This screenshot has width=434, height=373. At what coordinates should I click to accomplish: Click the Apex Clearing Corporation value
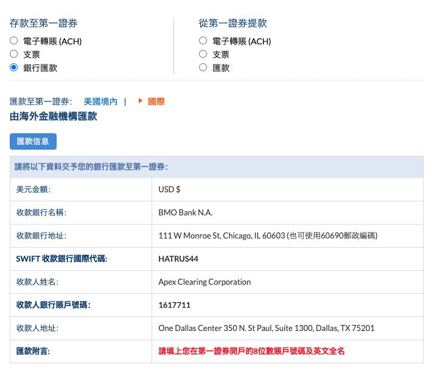(205, 282)
